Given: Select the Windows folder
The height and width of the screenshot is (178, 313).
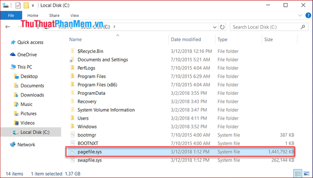Looking at the screenshot, I should tap(87, 126).
